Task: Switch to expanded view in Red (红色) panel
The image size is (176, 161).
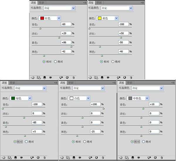Action: pyautogui.click(x=39, y=77)
